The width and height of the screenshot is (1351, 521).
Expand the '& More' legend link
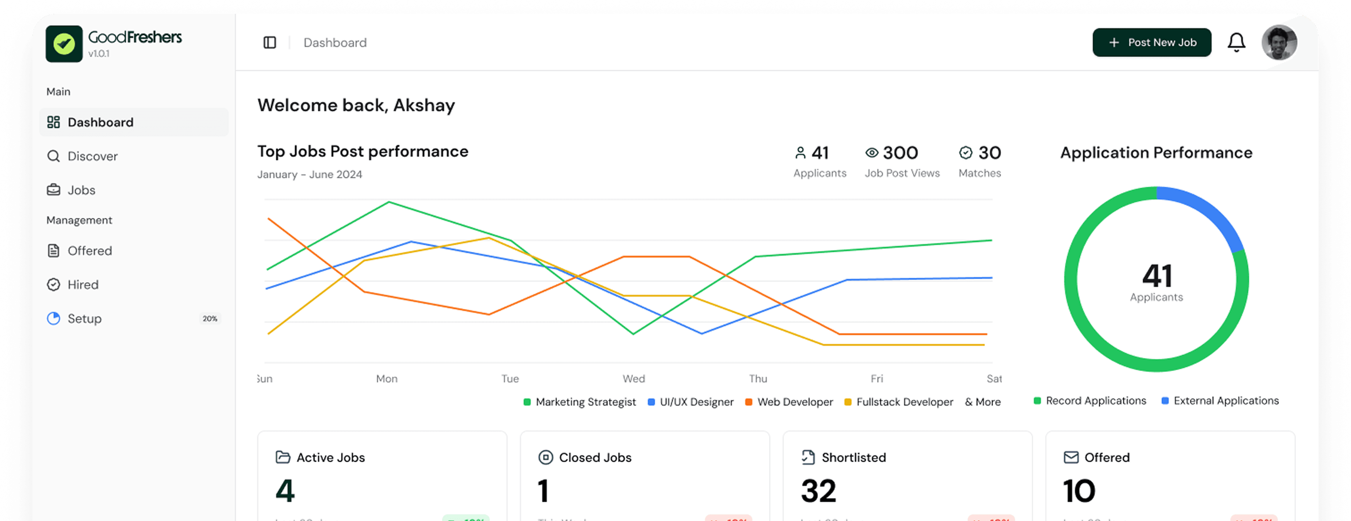(x=982, y=401)
